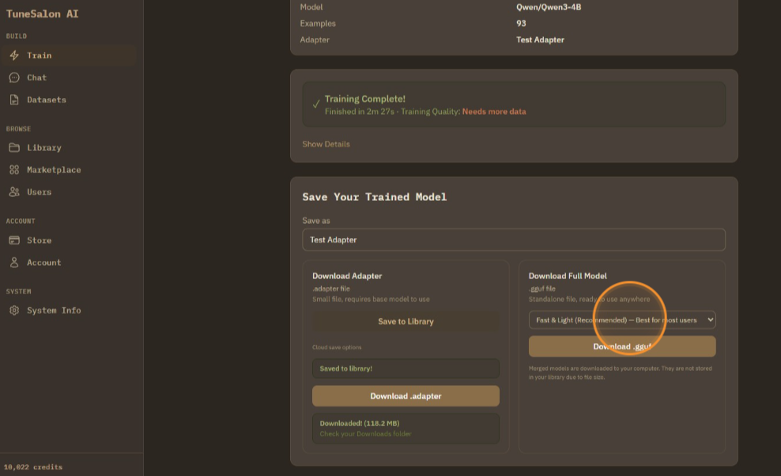This screenshot has height=476, width=781.
Task: Click the Train lightning bolt icon
Action: 14,55
